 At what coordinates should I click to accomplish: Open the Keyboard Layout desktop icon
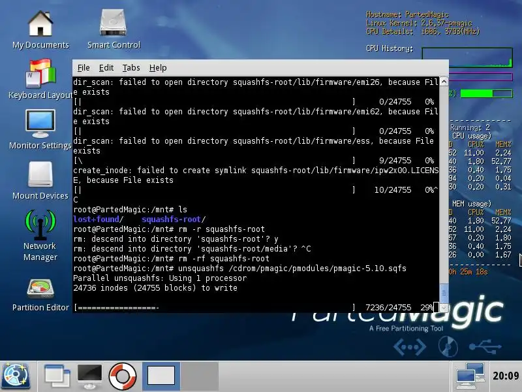click(x=40, y=79)
